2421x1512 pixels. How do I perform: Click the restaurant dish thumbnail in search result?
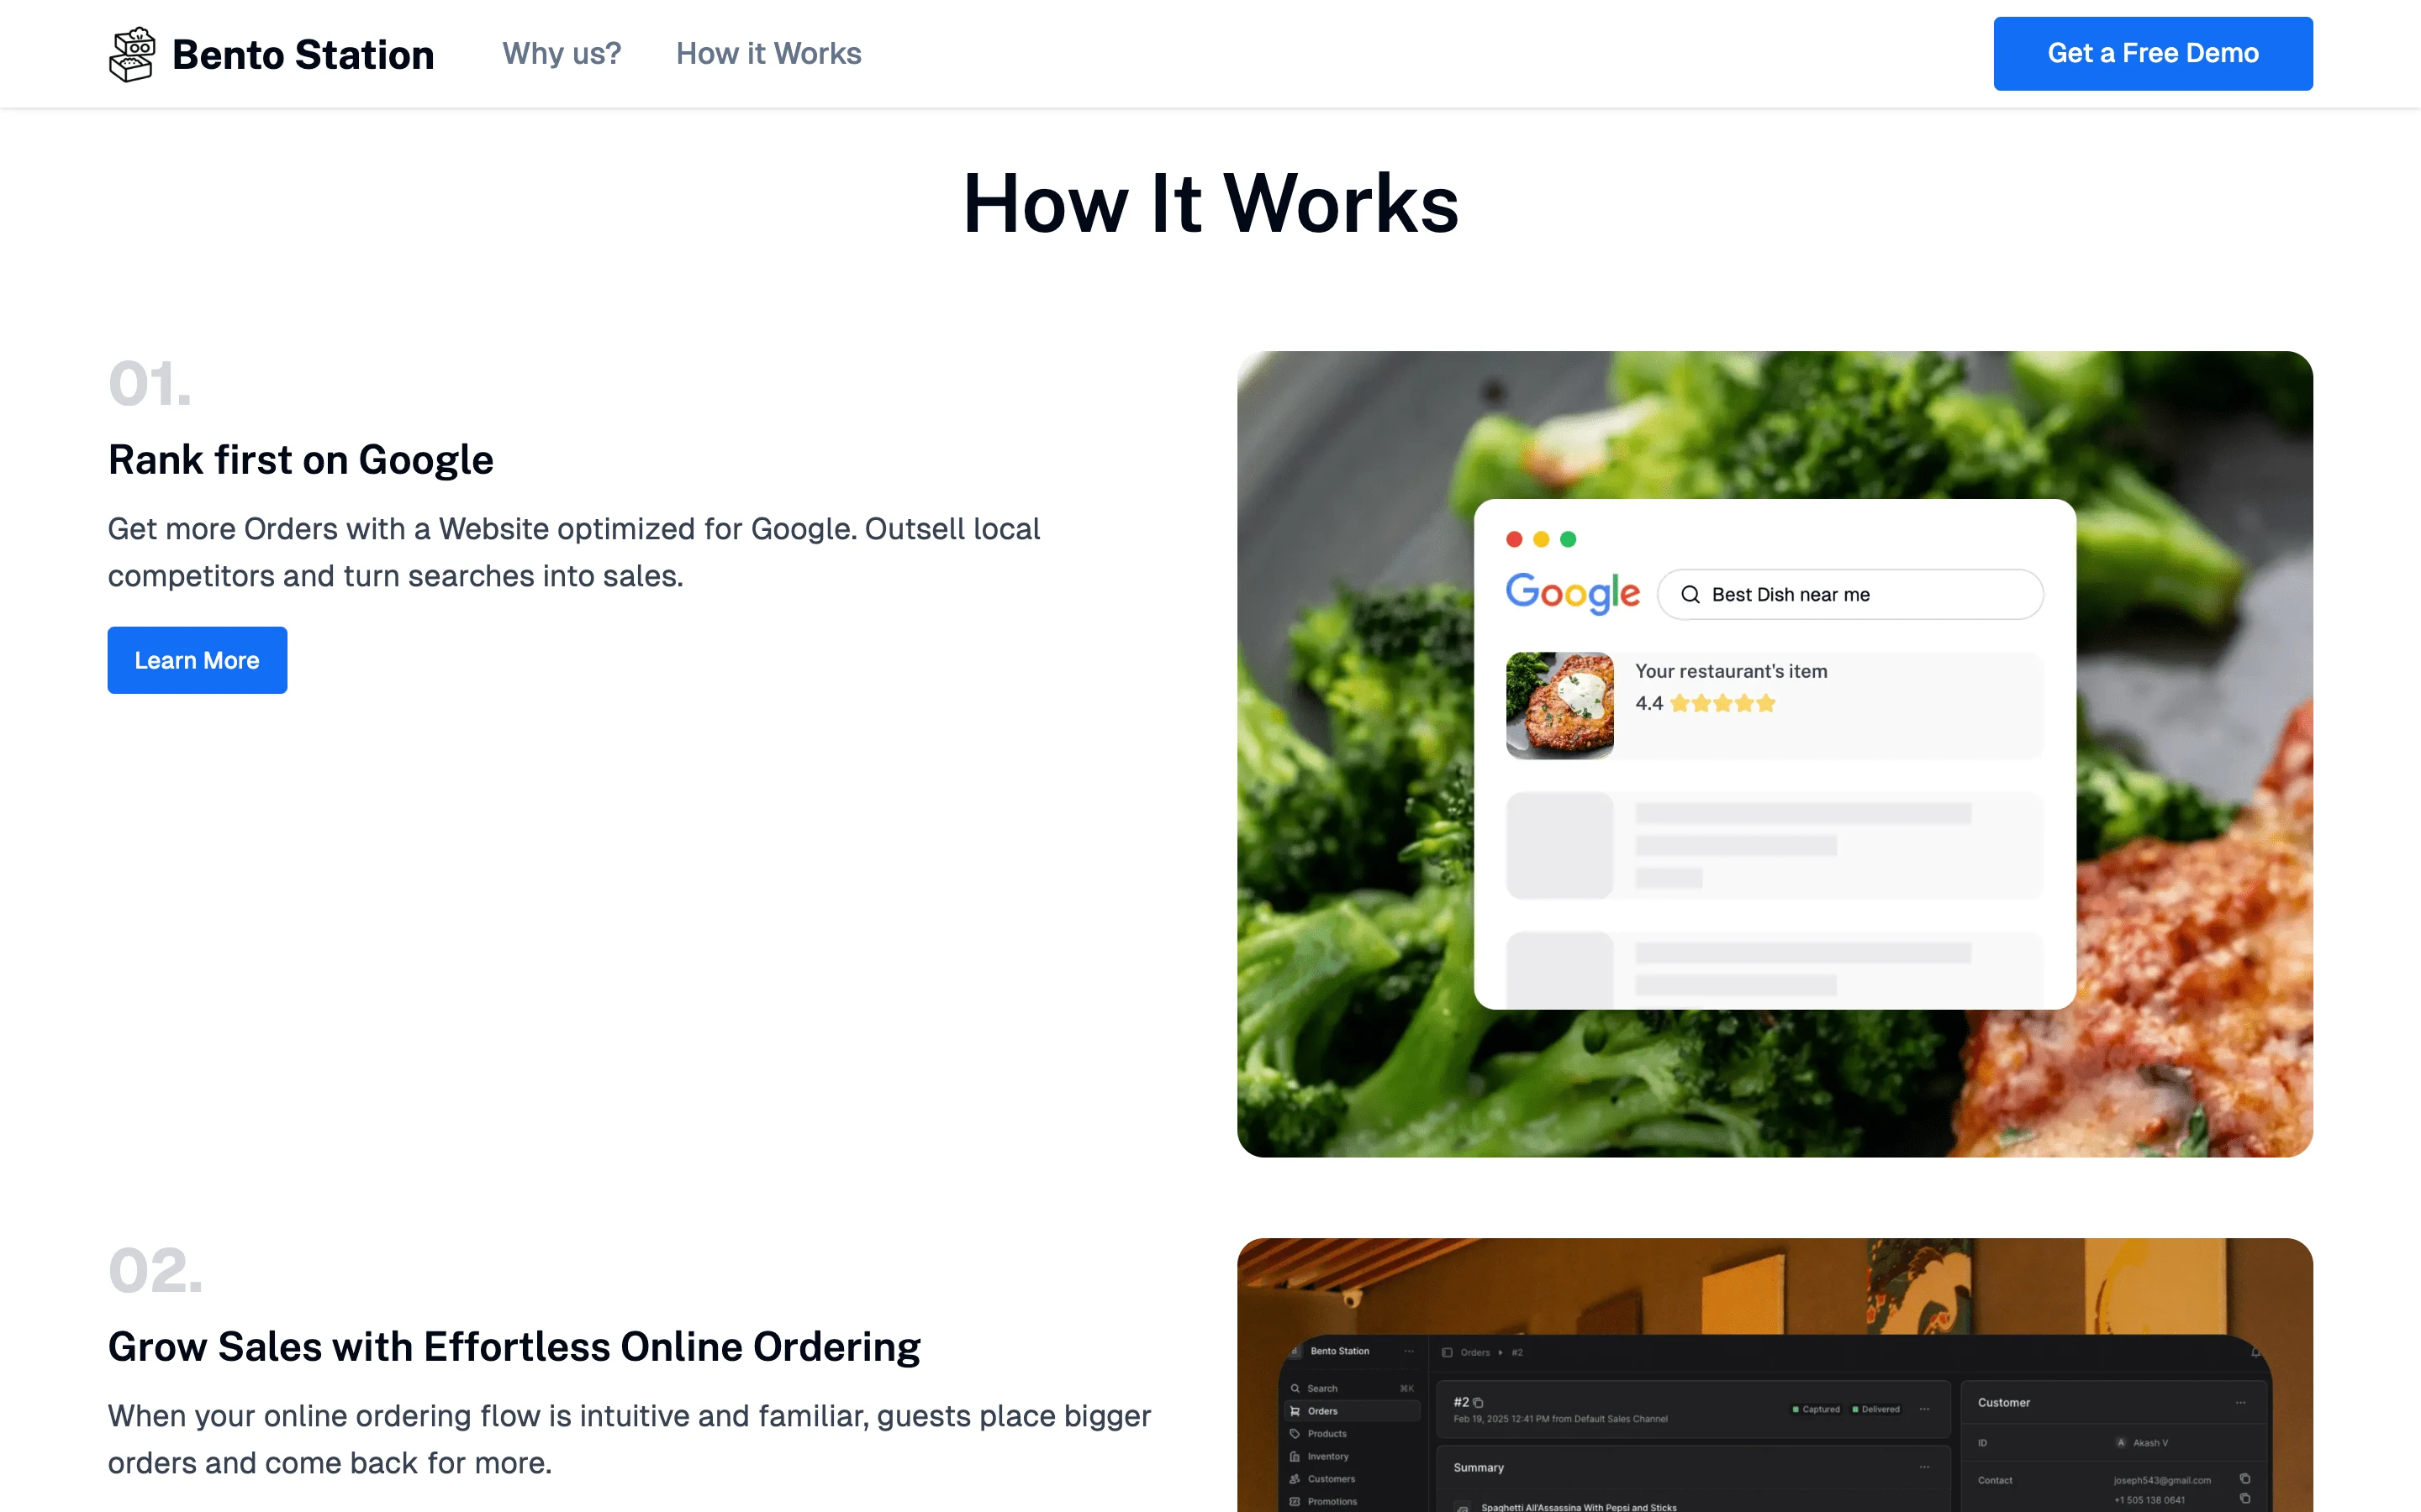pyautogui.click(x=1559, y=705)
